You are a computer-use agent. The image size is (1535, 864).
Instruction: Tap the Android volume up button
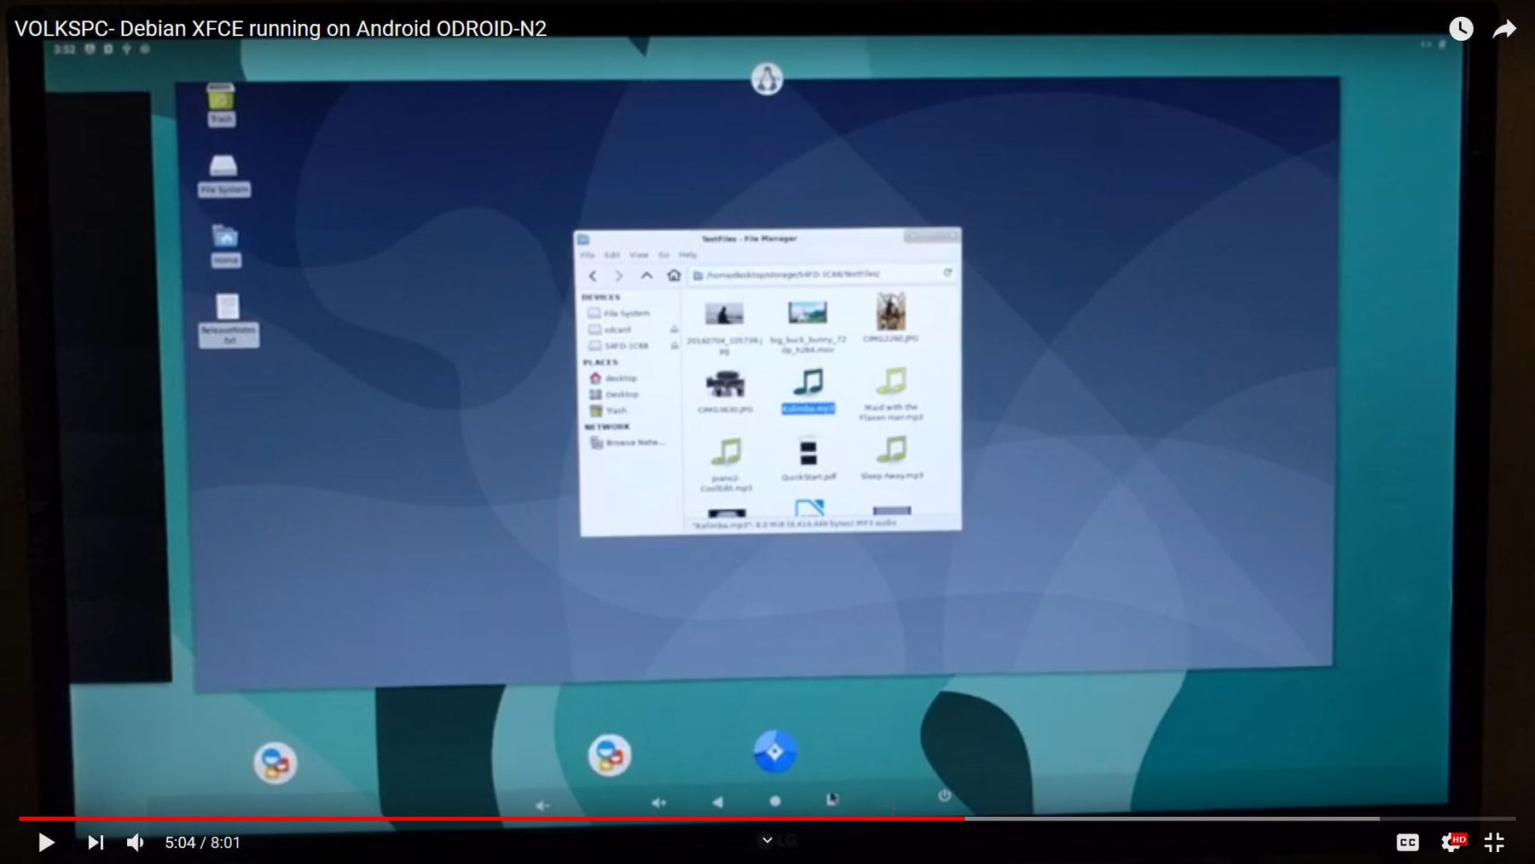tap(658, 803)
